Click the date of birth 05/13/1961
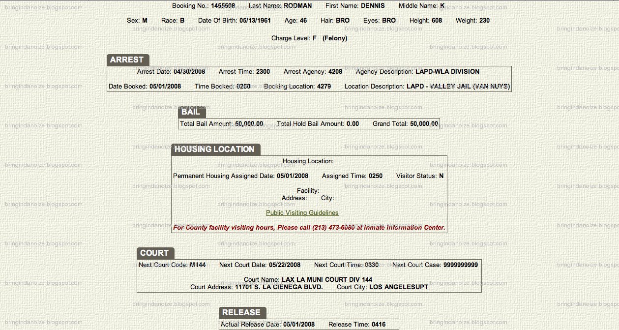 click(255, 21)
